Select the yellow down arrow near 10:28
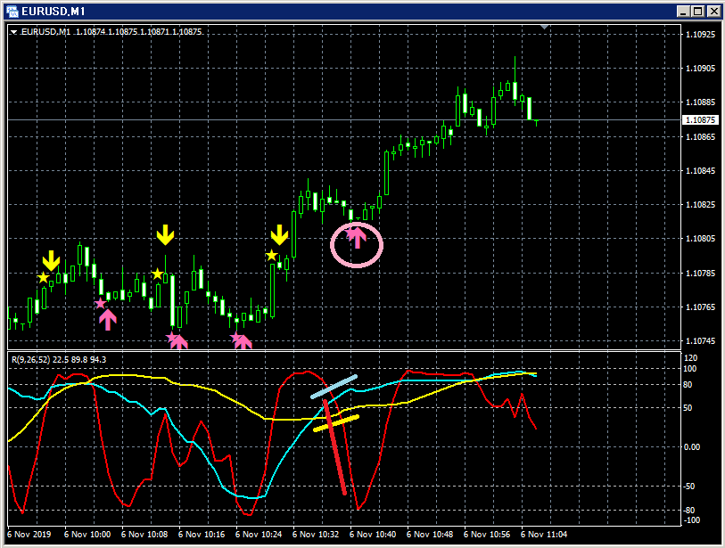Image resolution: width=725 pixels, height=548 pixels. tap(279, 234)
